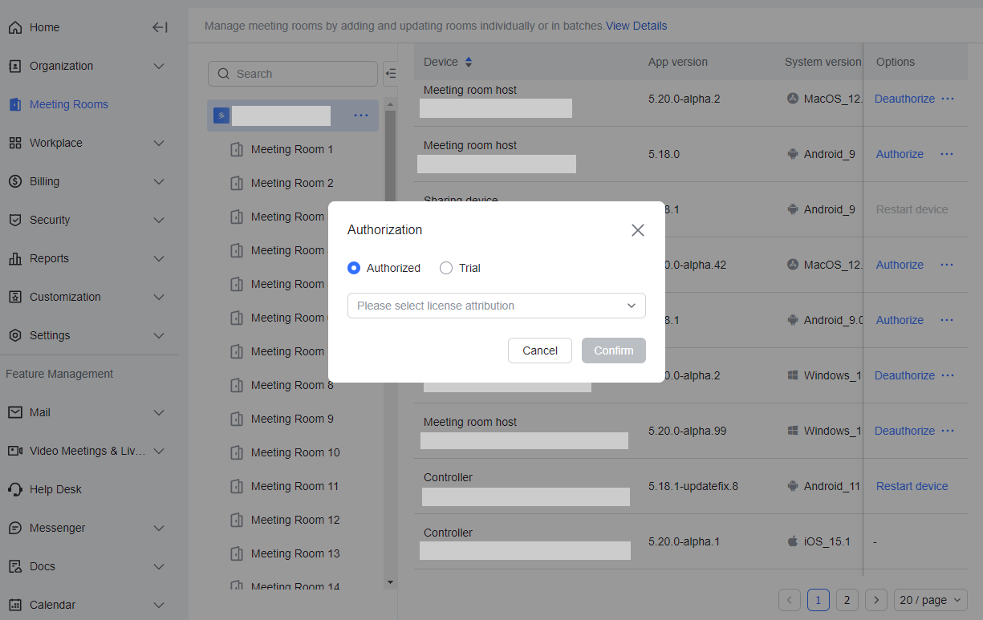Expand the Workplace section chevron
Screen dimensions: 983x620
pyautogui.click(x=158, y=143)
